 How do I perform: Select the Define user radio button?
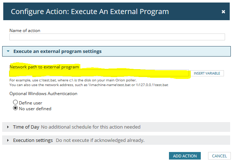pyautogui.click(x=16, y=103)
